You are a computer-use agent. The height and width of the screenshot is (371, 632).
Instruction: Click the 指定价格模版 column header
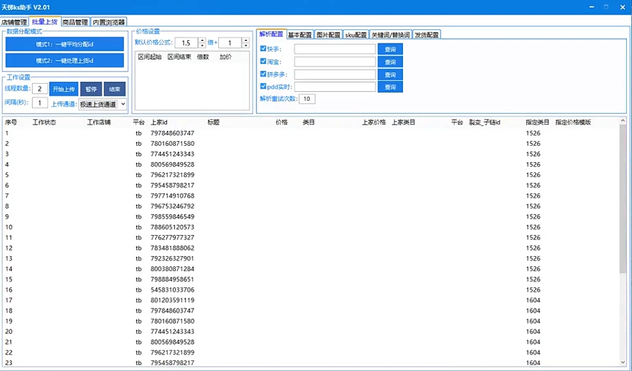573,123
